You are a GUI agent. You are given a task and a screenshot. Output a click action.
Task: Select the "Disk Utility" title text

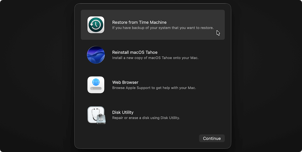coord(123,112)
